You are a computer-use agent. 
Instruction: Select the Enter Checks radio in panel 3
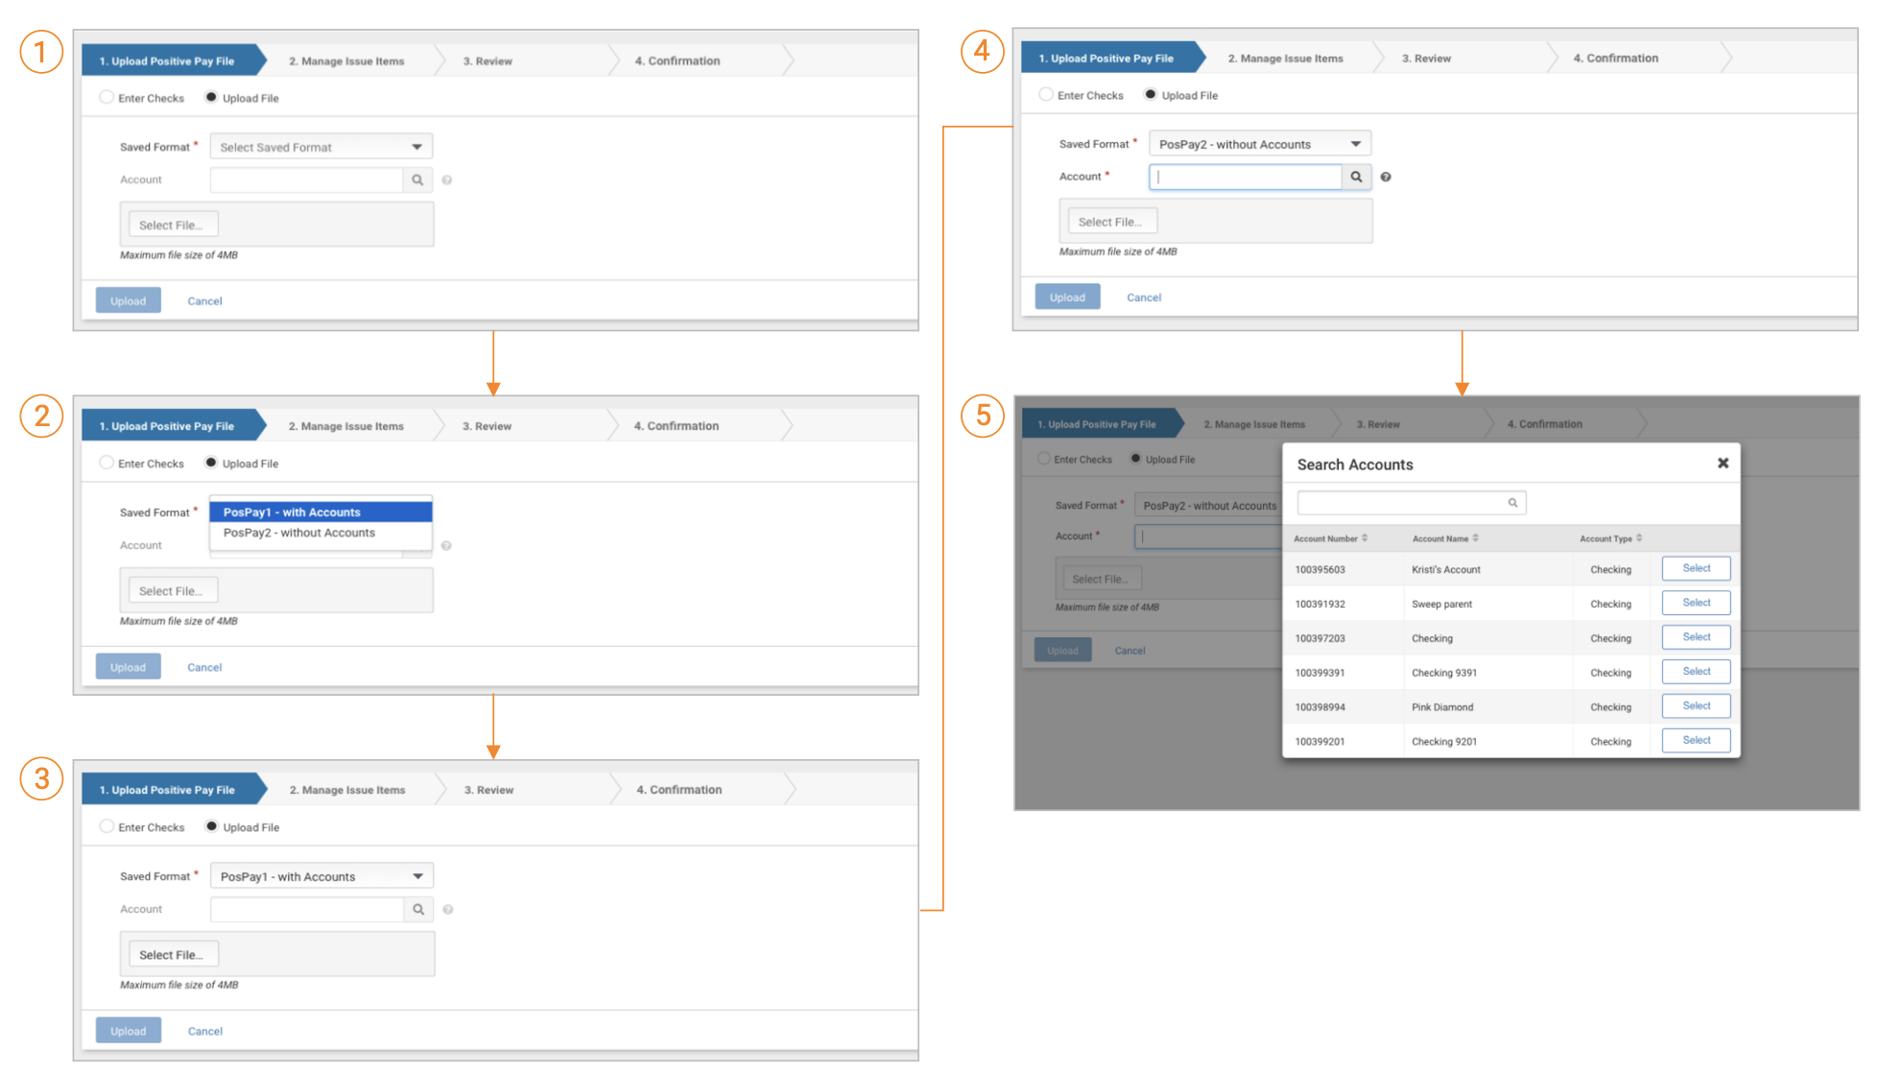107,826
